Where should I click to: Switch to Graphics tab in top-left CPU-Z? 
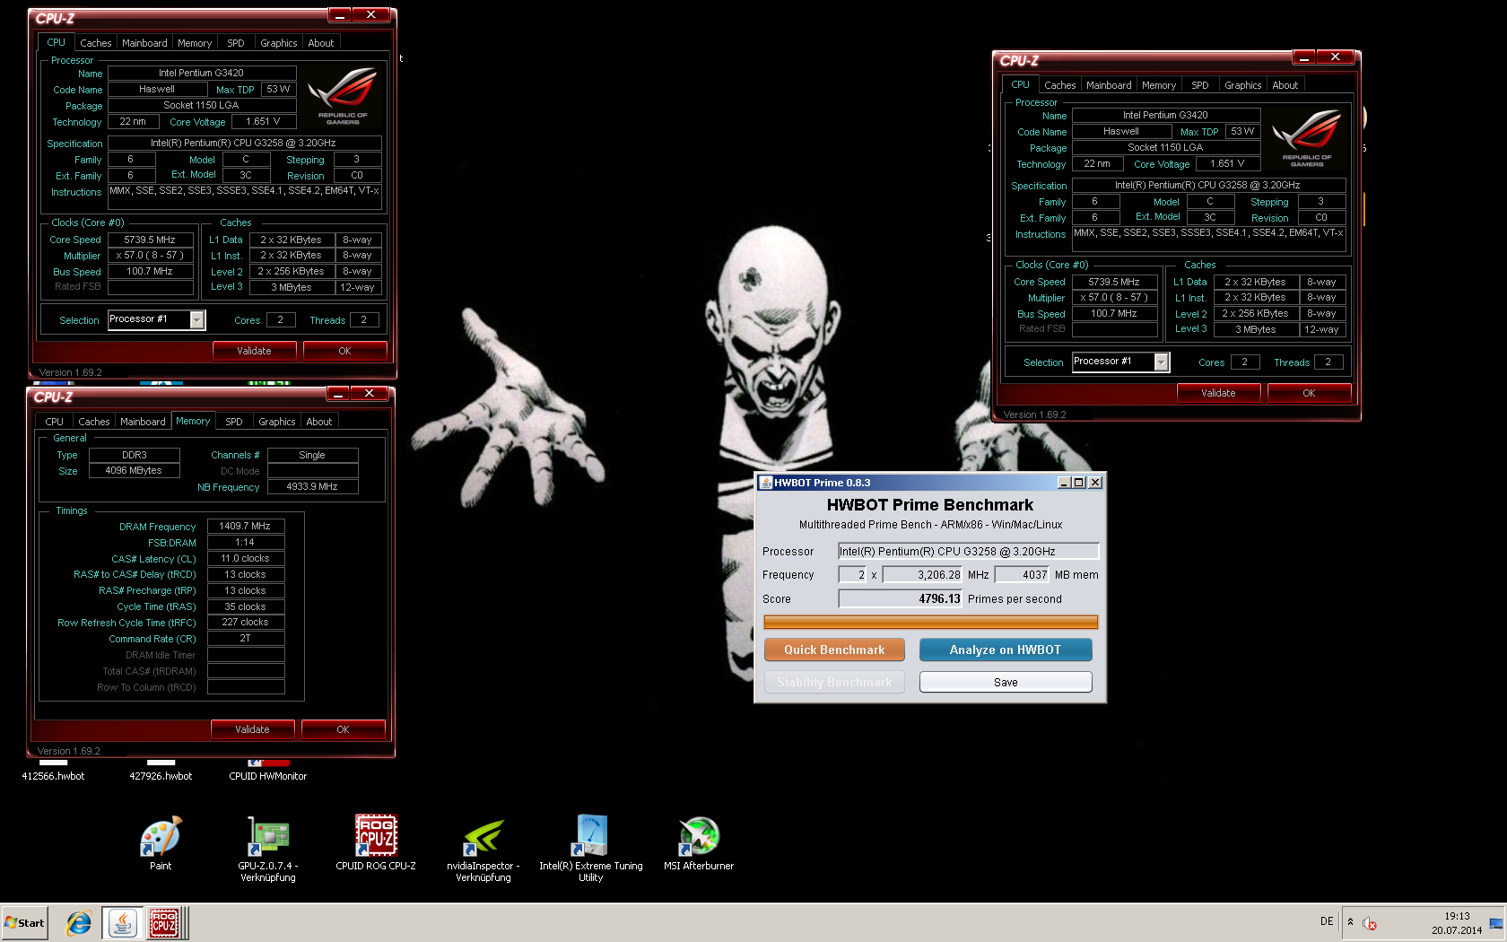[x=279, y=43]
